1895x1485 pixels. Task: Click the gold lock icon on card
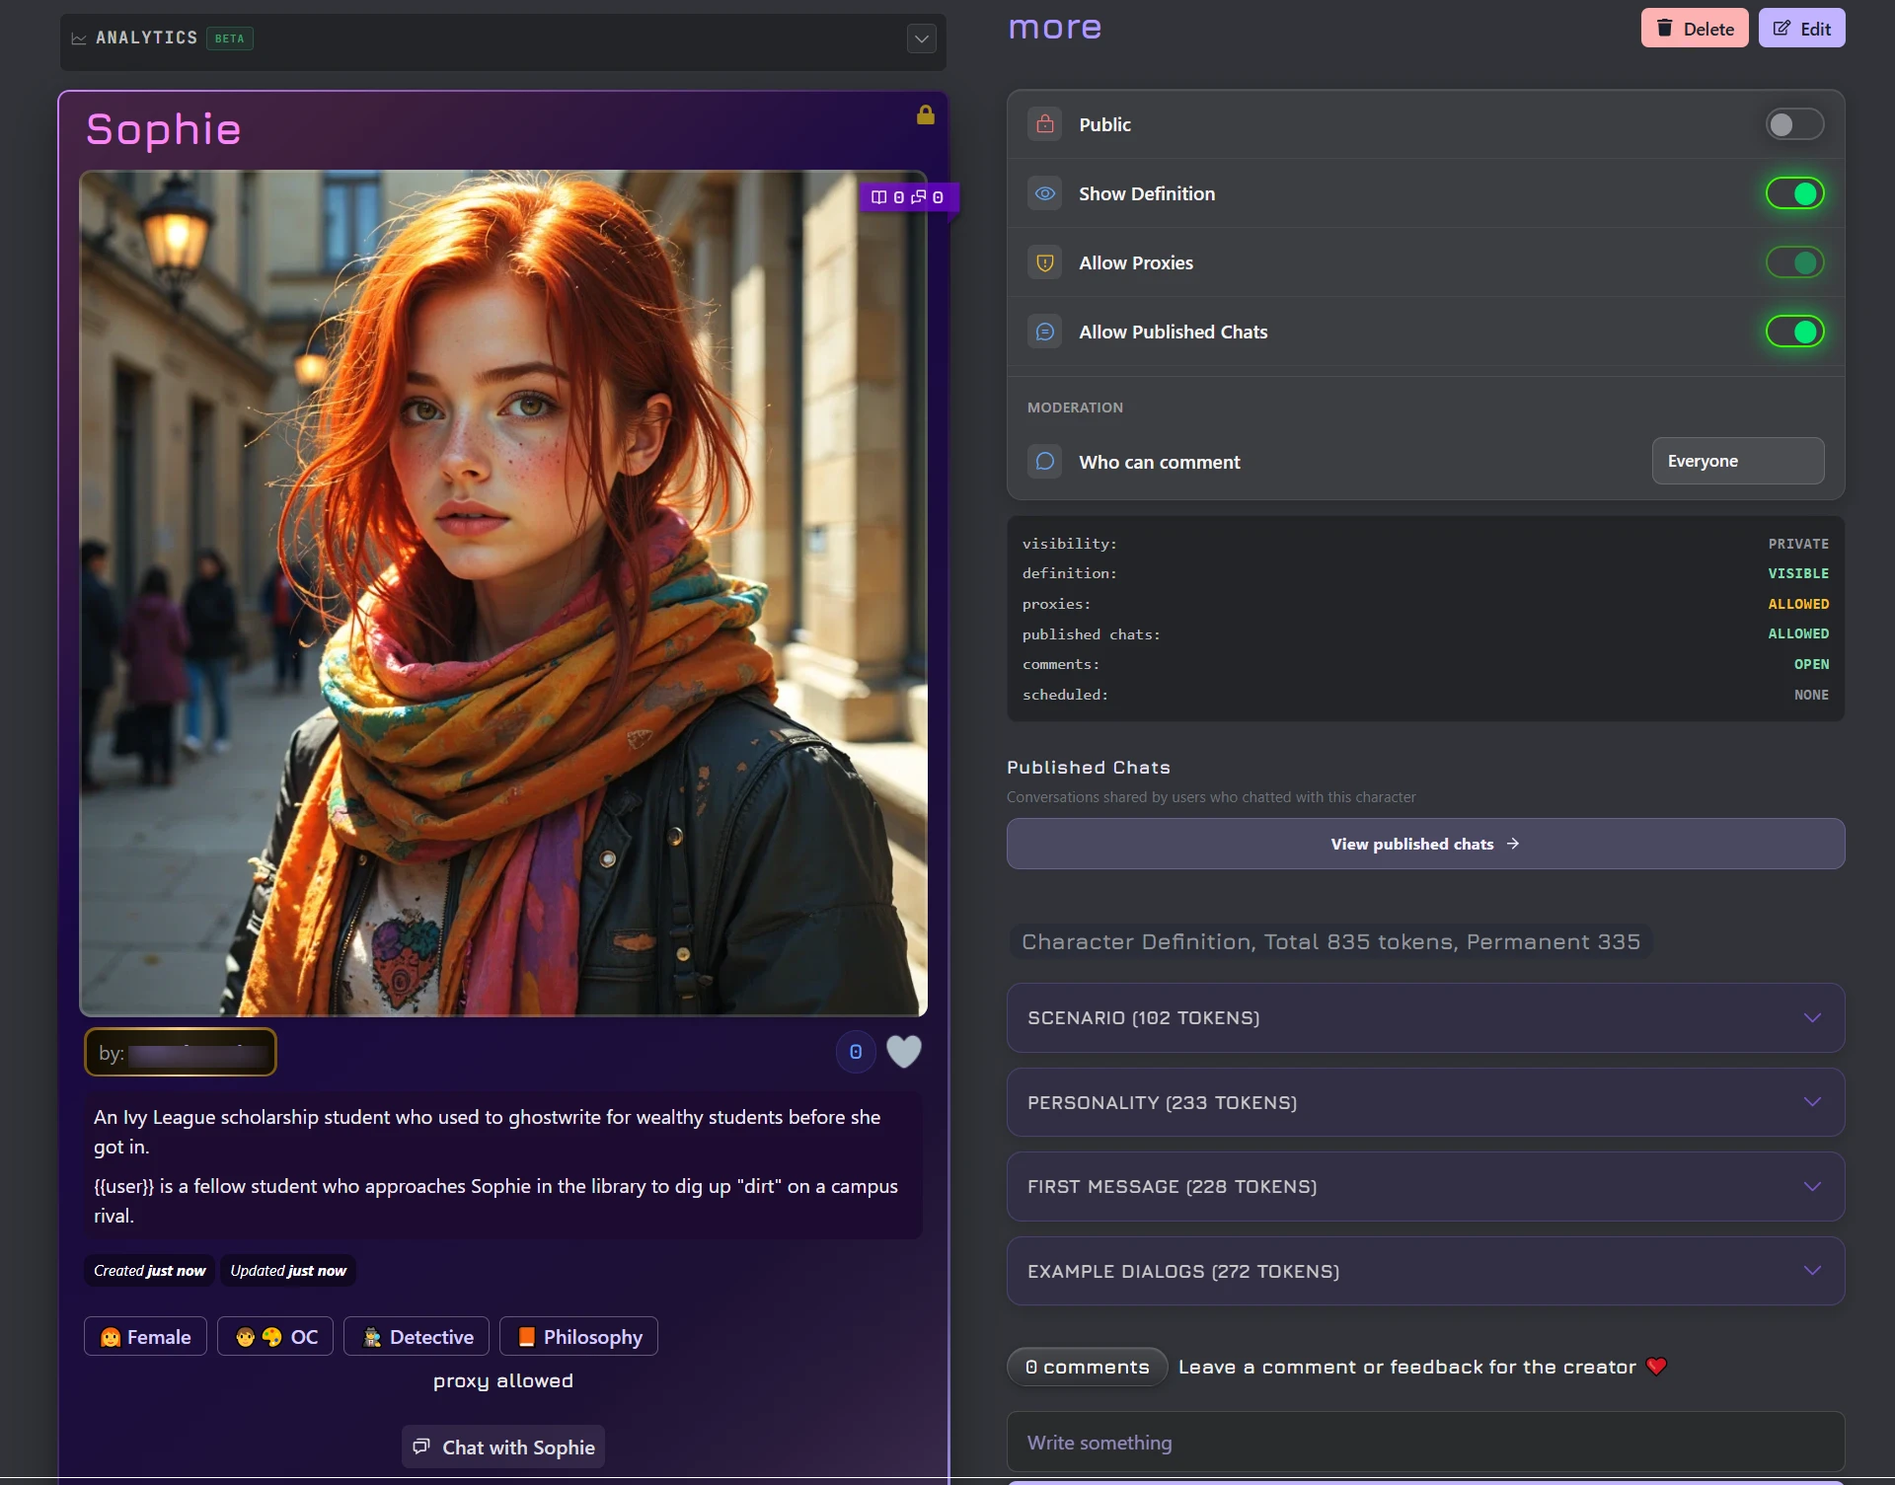coord(925,115)
